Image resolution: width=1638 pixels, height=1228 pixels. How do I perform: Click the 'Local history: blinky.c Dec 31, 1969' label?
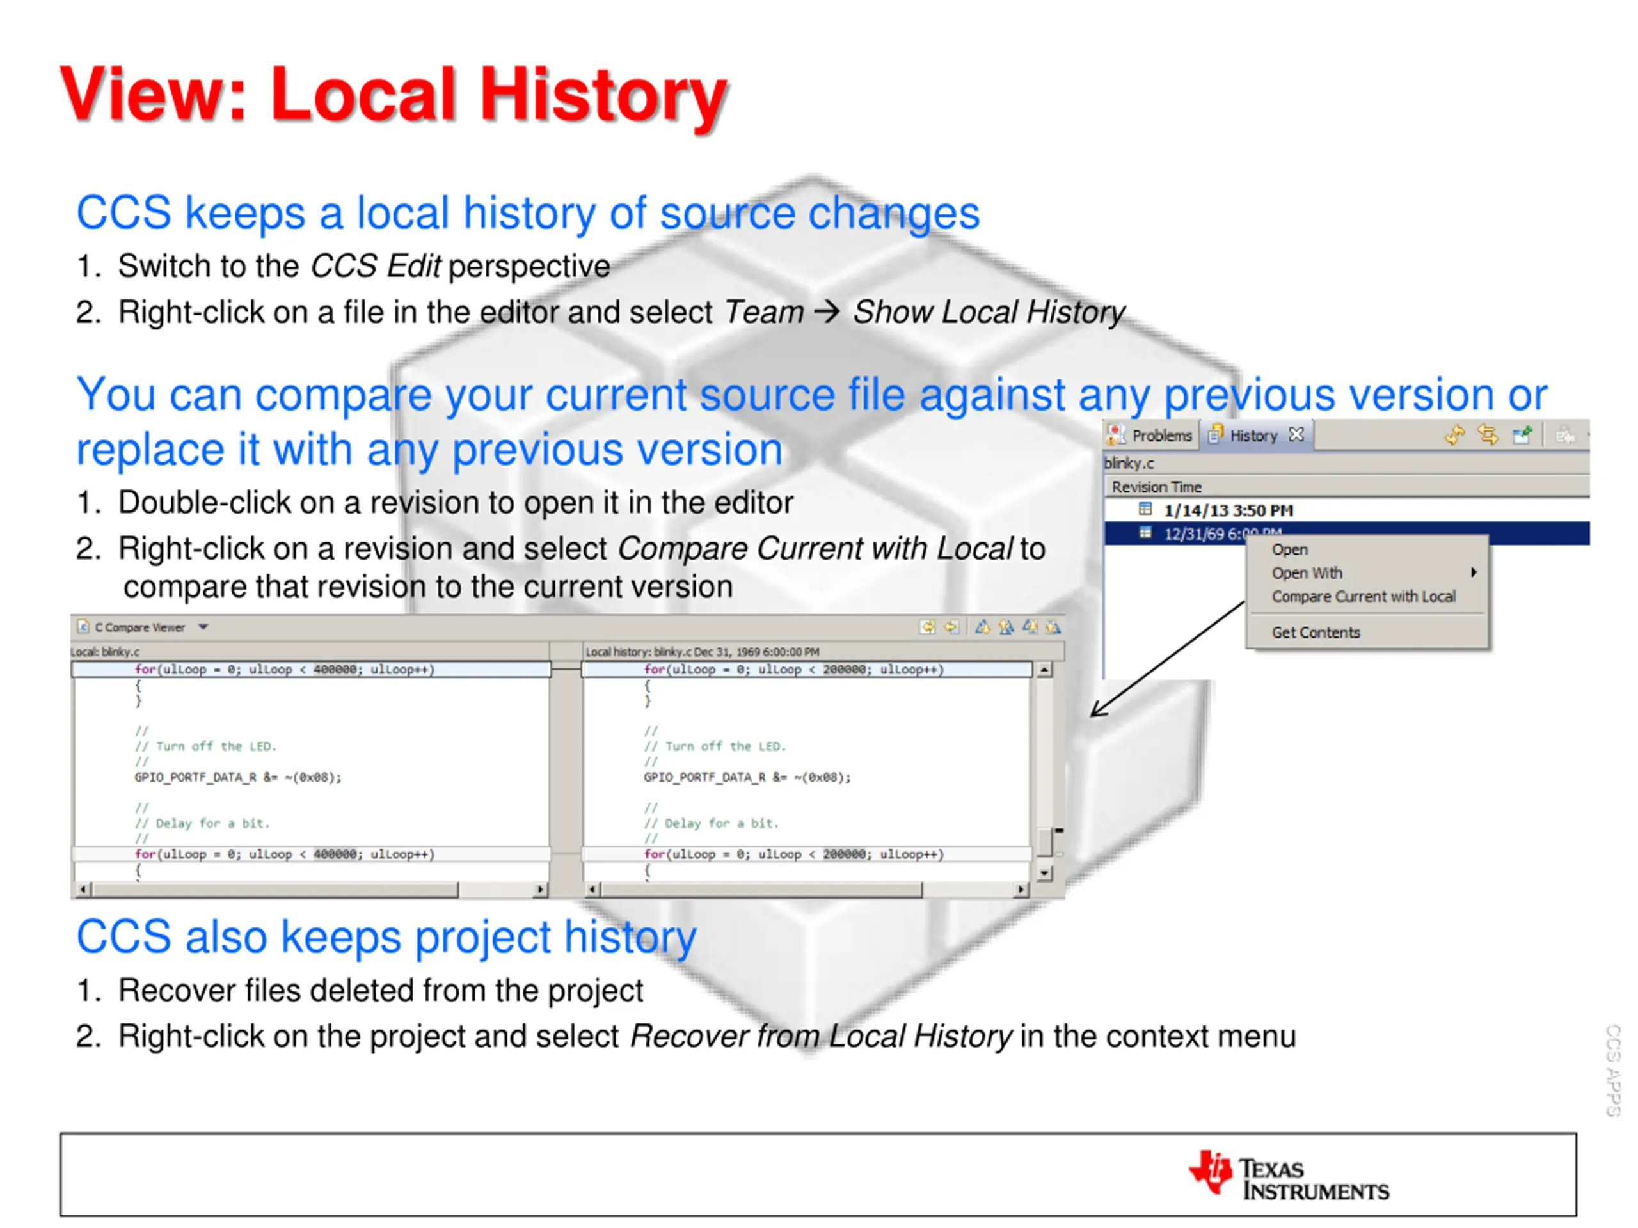[702, 652]
